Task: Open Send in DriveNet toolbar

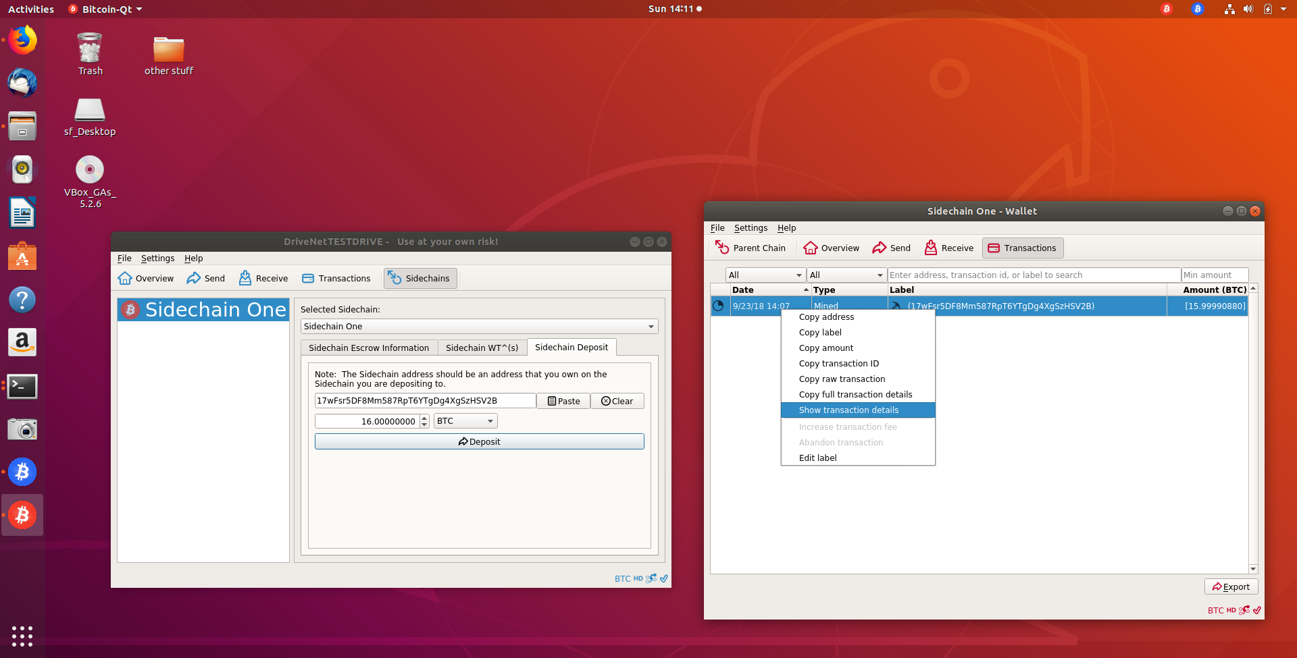Action: (206, 278)
